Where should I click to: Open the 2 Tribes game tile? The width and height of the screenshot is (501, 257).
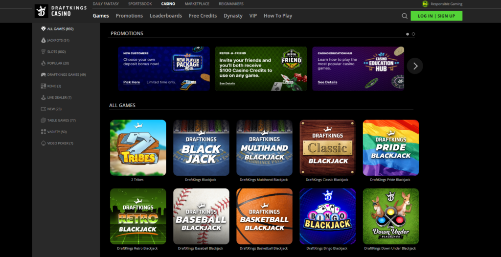click(x=138, y=148)
